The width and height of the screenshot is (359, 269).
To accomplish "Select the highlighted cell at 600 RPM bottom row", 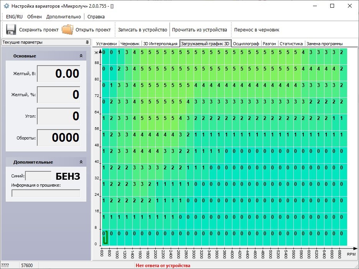I will pyautogui.click(x=105, y=237).
